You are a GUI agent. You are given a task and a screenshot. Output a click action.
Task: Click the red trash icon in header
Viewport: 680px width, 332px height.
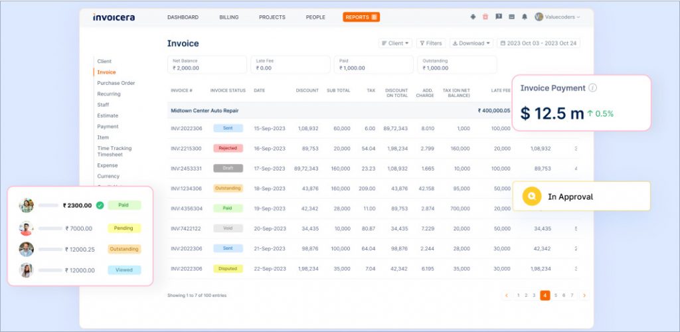coord(485,17)
